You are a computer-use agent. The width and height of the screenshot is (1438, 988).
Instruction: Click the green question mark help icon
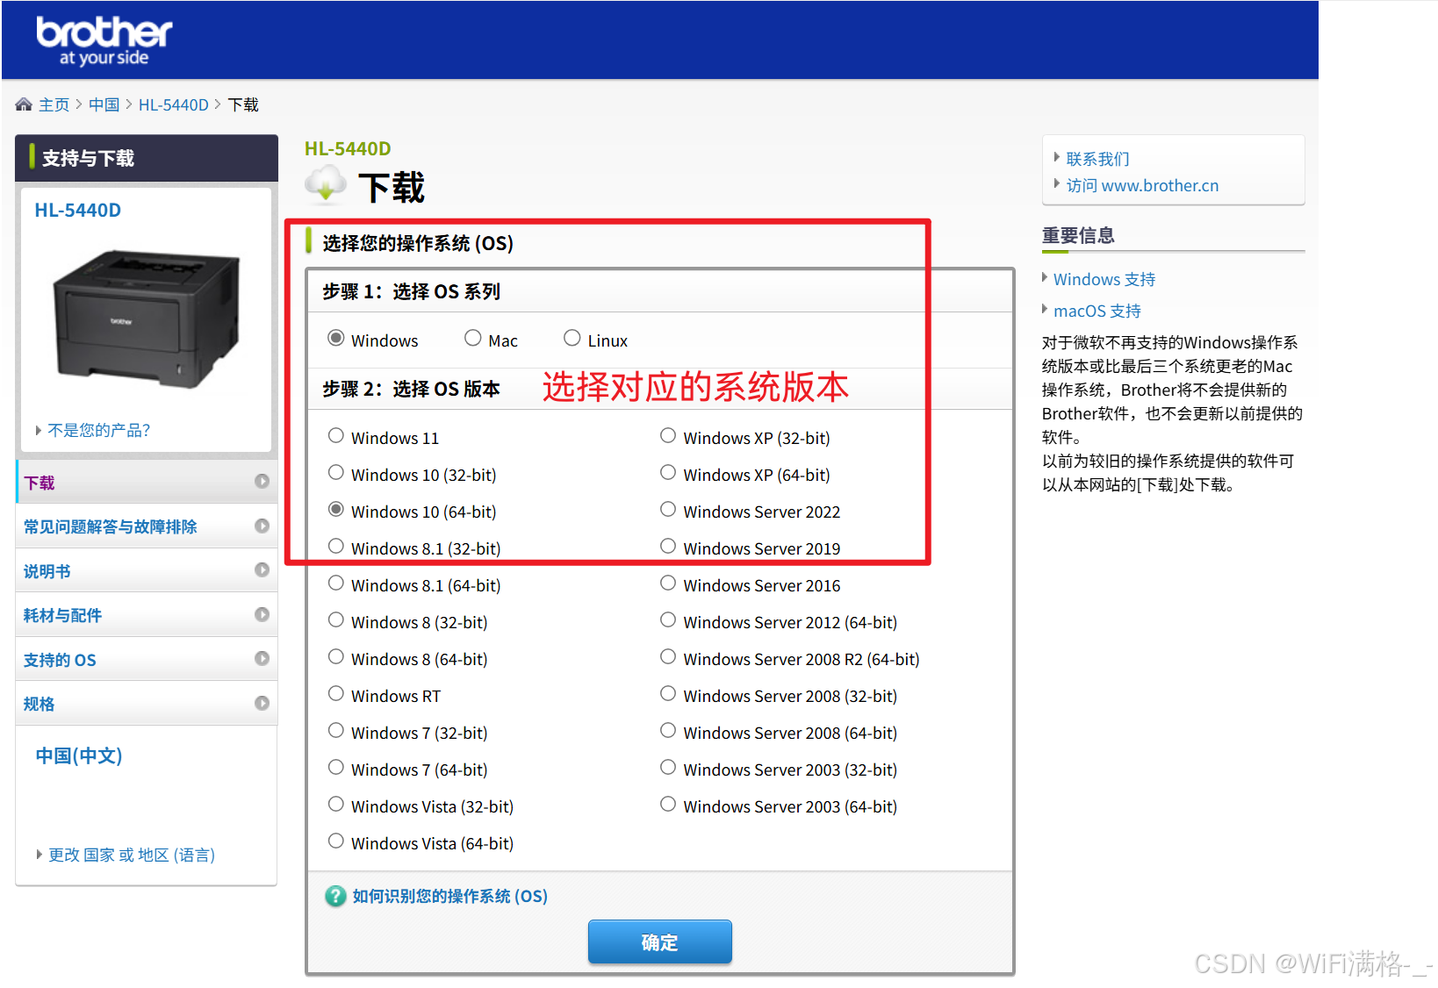point(335,896)
